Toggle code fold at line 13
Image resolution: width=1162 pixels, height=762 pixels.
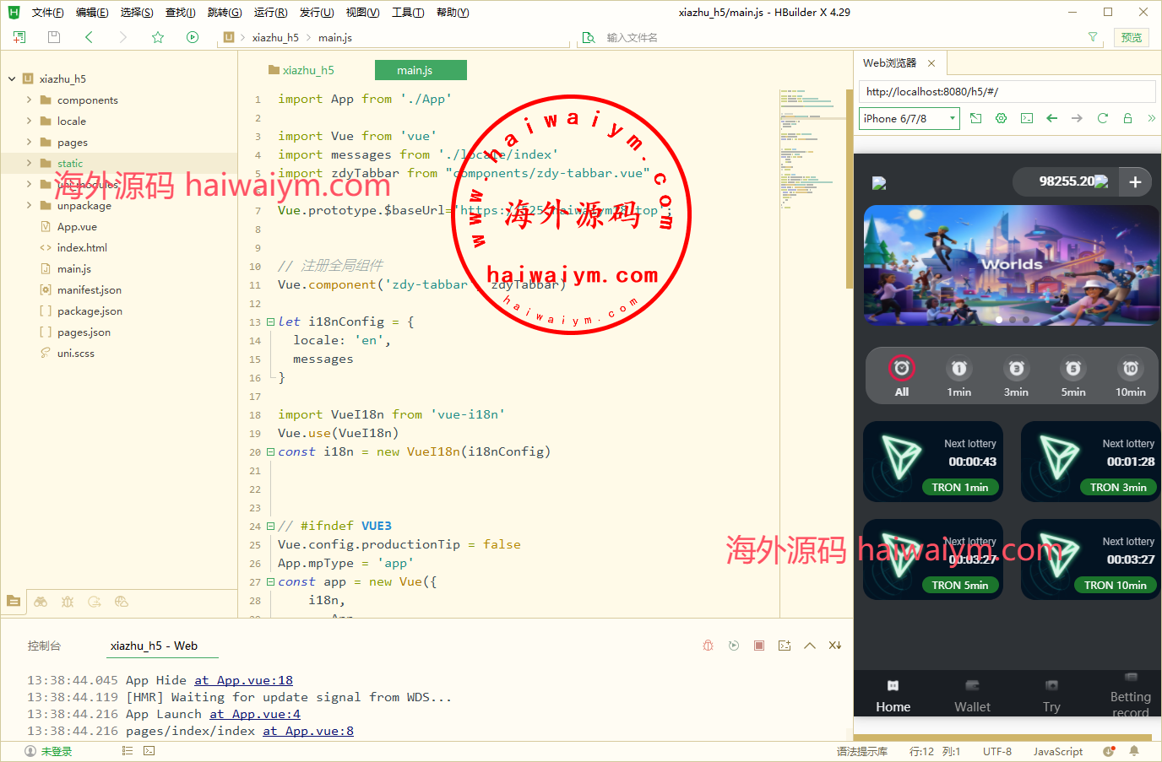pos(270,322)
